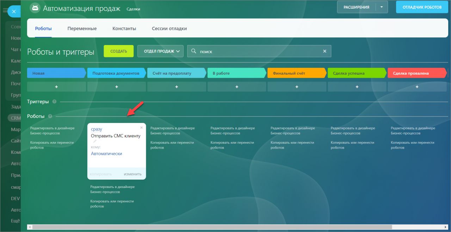Open Редактировать в дизайнере in В работе column

(233, 131)
